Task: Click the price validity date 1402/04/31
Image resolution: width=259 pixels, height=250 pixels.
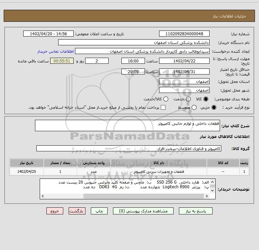Action: click(x=184, y=71)
